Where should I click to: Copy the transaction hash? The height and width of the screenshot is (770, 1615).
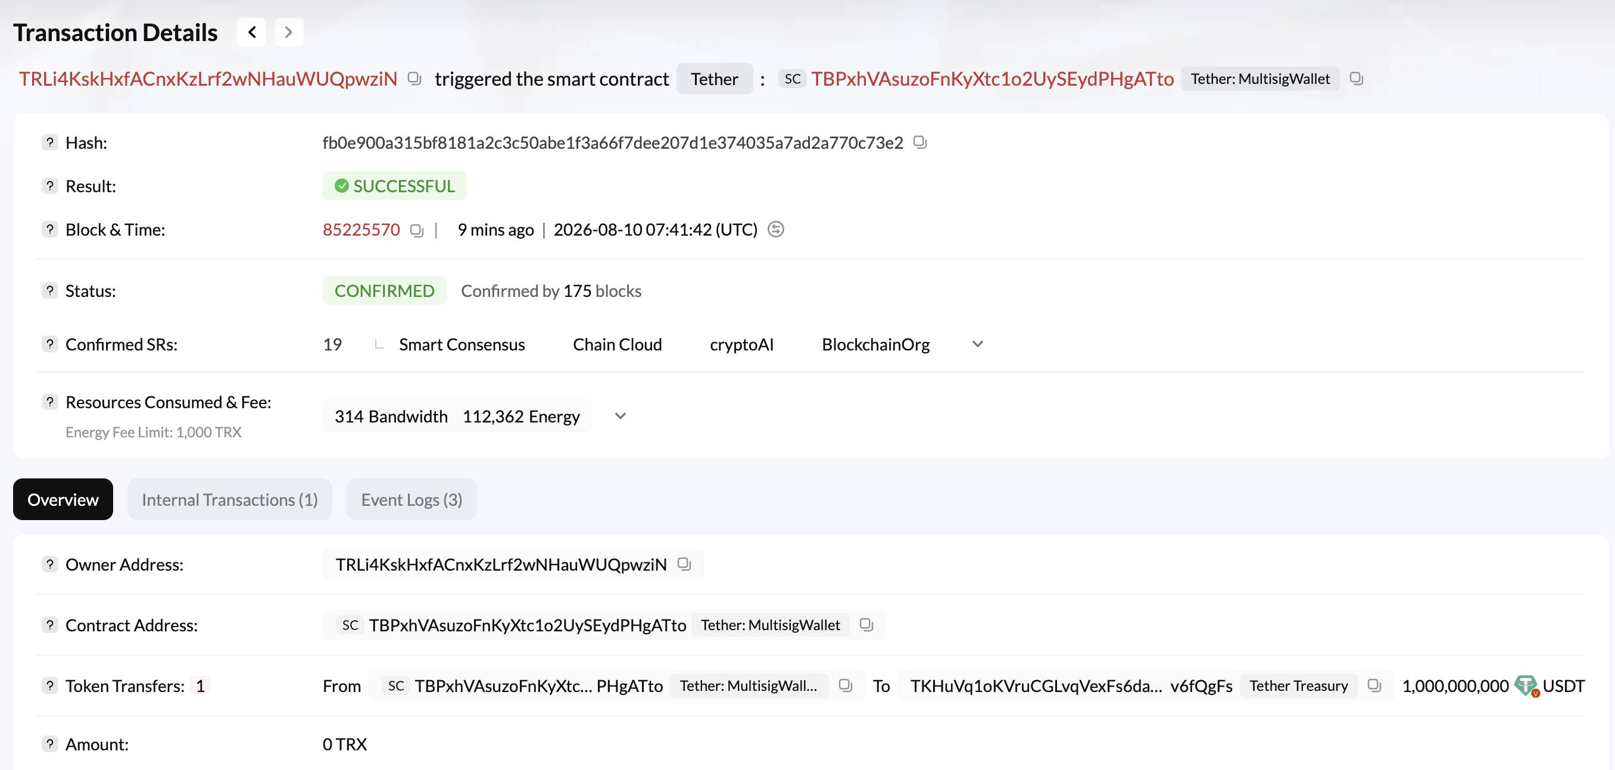click(x=919, y=142)
